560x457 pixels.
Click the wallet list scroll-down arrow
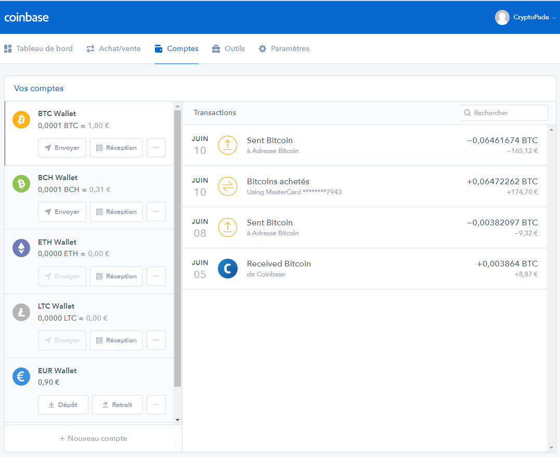point(177,420)
